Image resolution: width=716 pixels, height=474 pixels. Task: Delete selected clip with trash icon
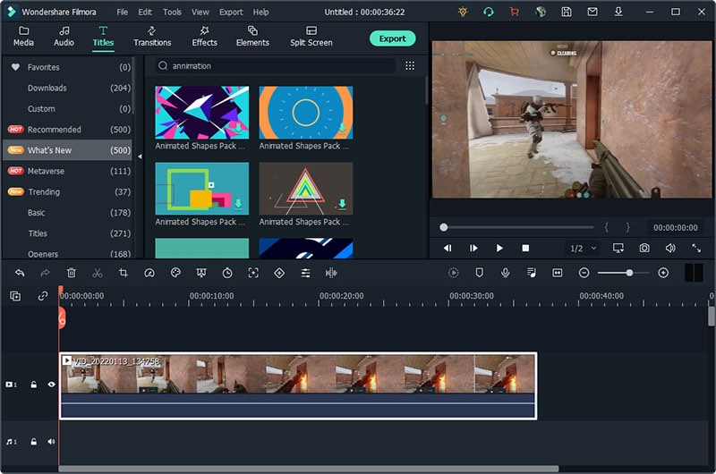click(72, 273)
